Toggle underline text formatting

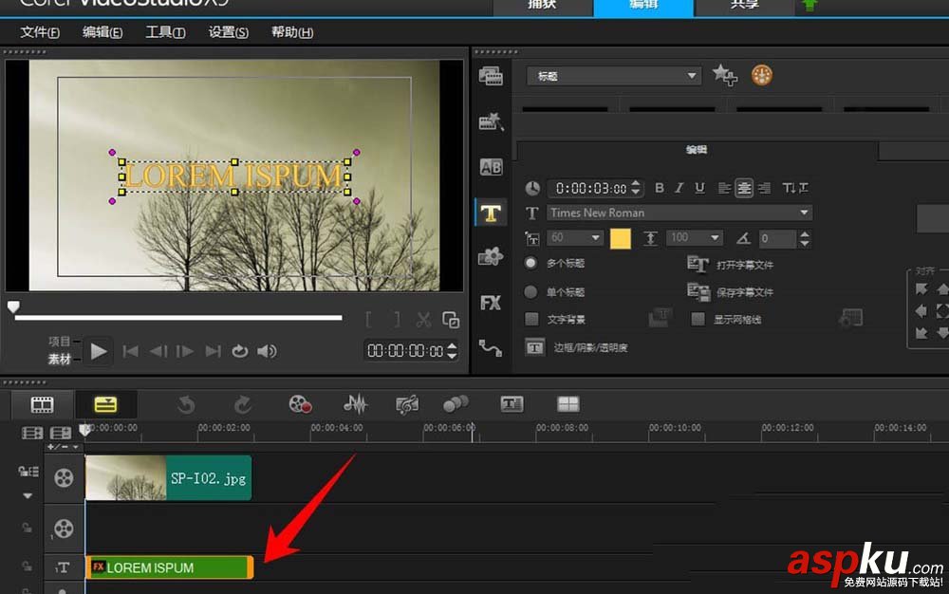(x=699, y=188)
